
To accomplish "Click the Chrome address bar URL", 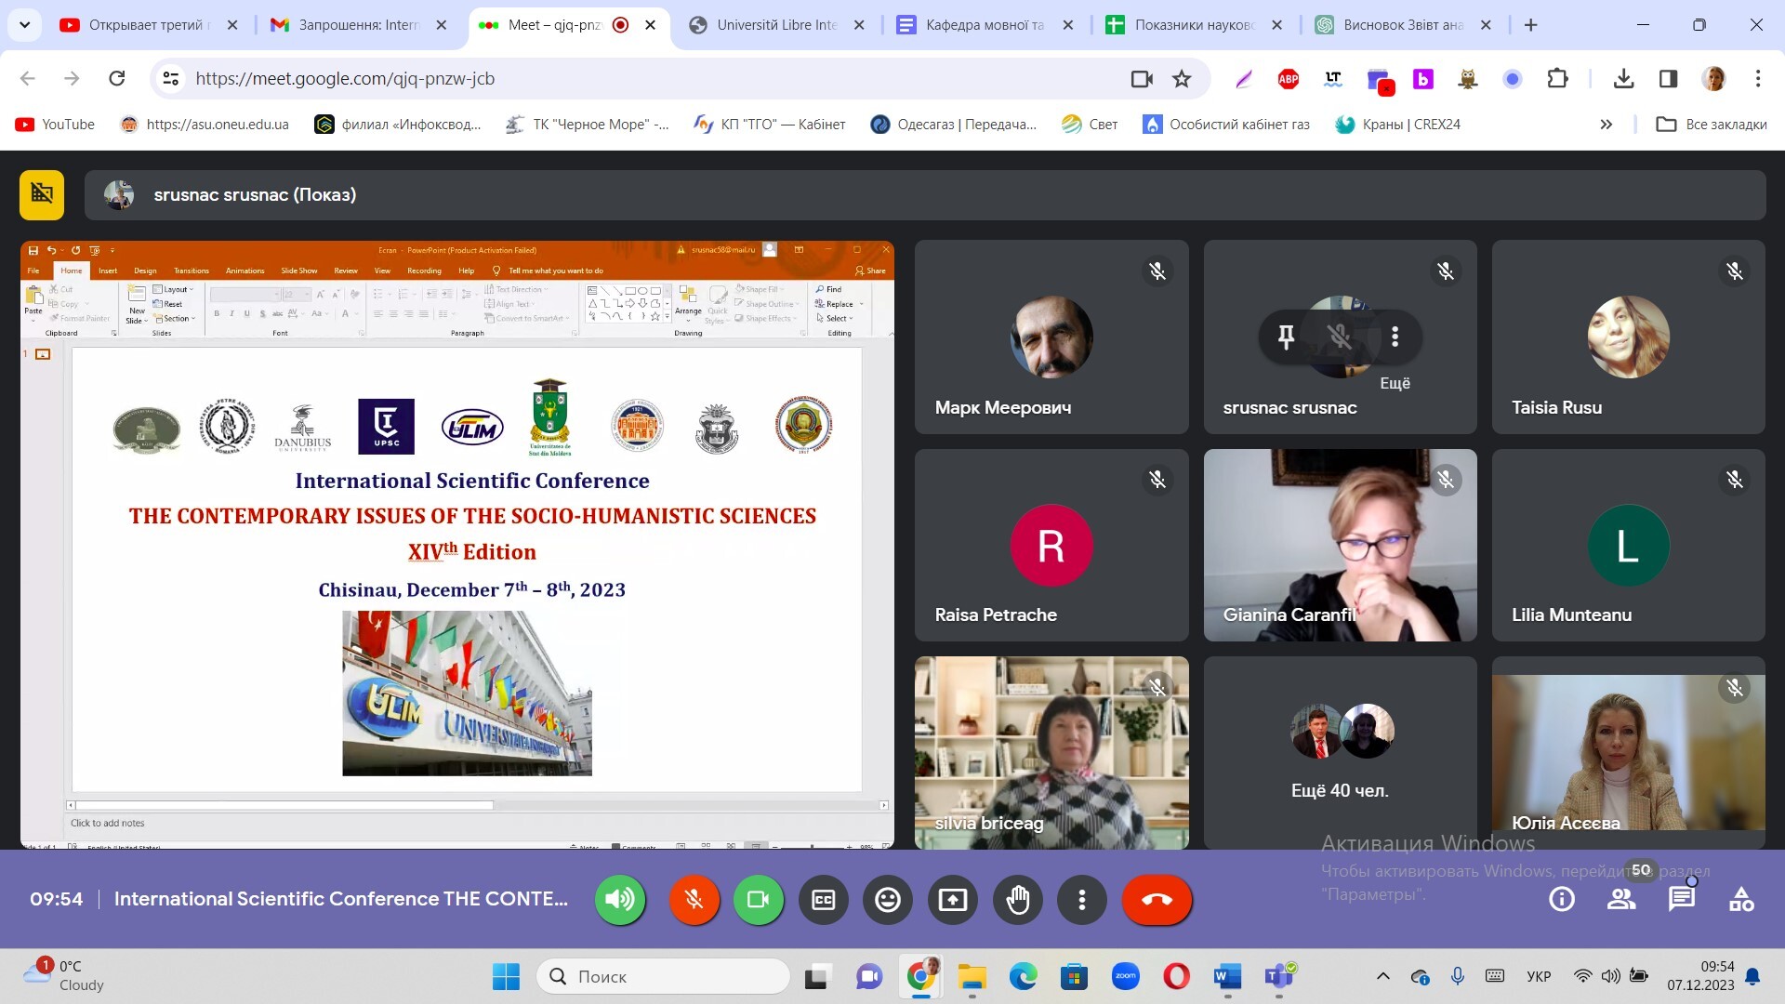I will click(344, 79).
